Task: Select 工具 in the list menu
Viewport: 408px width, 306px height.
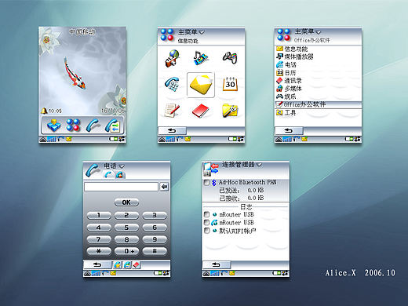Action: click(318, 113)
